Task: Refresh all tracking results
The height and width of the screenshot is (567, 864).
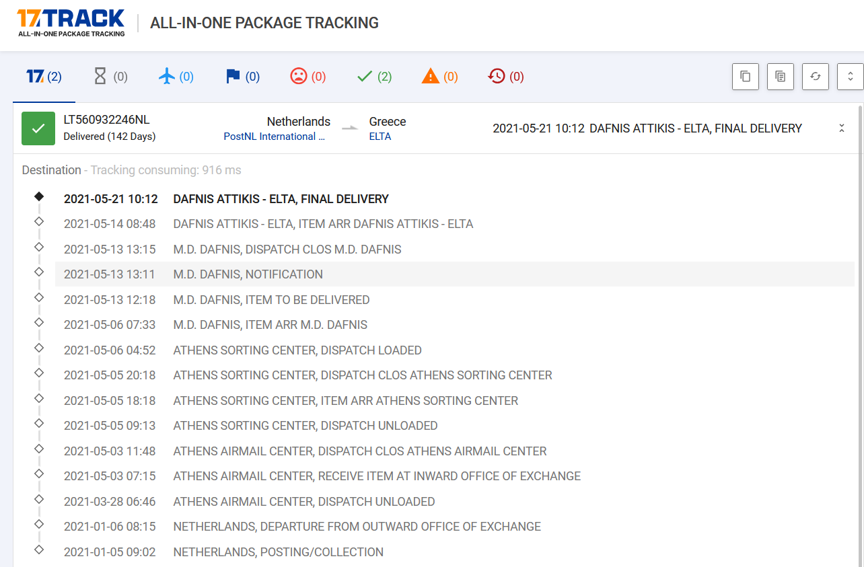Action: pyautogui.click(x=816, y=77)
